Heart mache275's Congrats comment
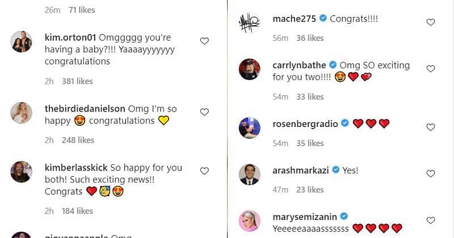Screen dimensions: 454x238 click(430, 22)
